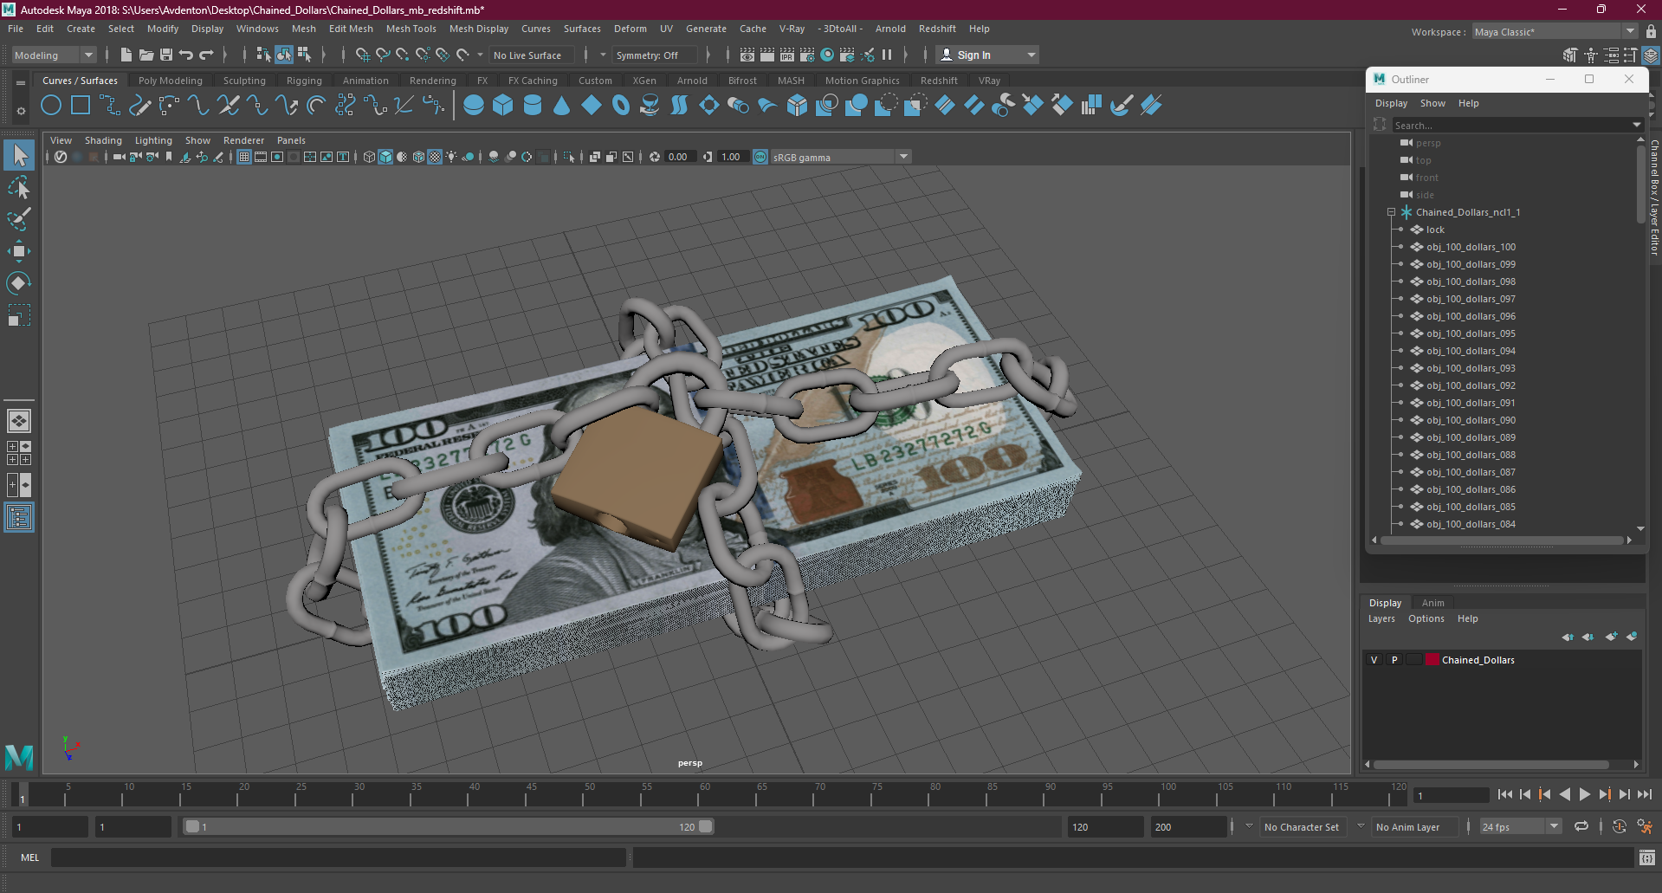The image size is (1662, 893).
Task: Click the New Scene icon
Action: point(126,55)
